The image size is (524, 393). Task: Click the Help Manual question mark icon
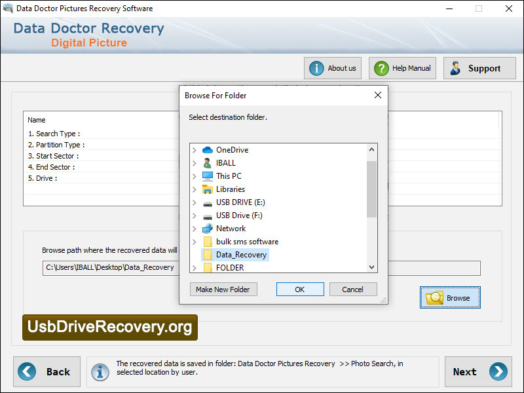pos(381,67)
